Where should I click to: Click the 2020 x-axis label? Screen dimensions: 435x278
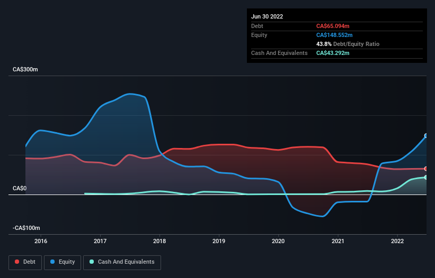click(x=278, y=241)
